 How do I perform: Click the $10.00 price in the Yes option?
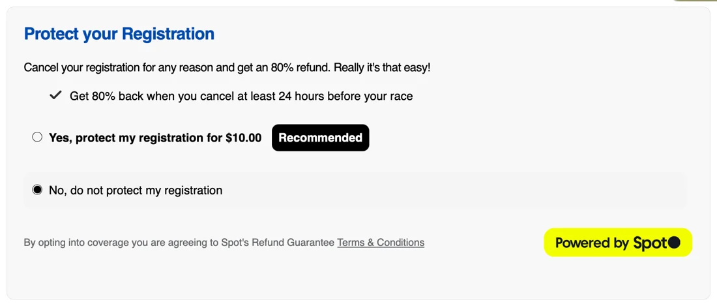243,138
